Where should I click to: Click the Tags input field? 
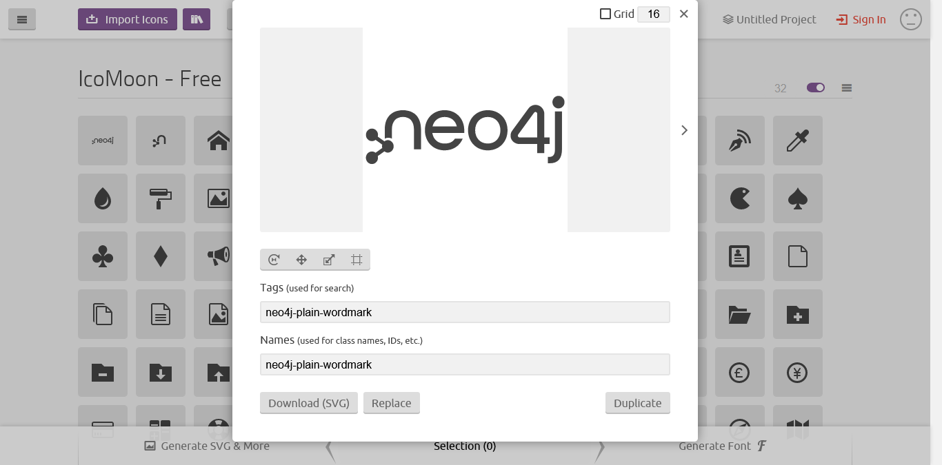tap(465, 312)
